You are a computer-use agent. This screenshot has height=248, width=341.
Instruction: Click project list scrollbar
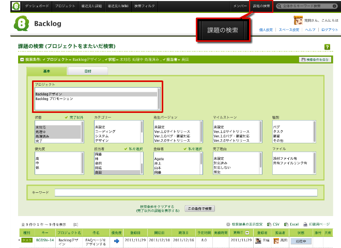[159, 98]
